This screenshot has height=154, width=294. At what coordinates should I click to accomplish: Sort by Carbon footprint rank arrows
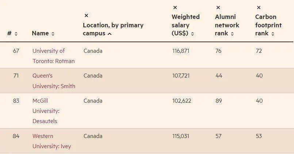coord(272,34)
